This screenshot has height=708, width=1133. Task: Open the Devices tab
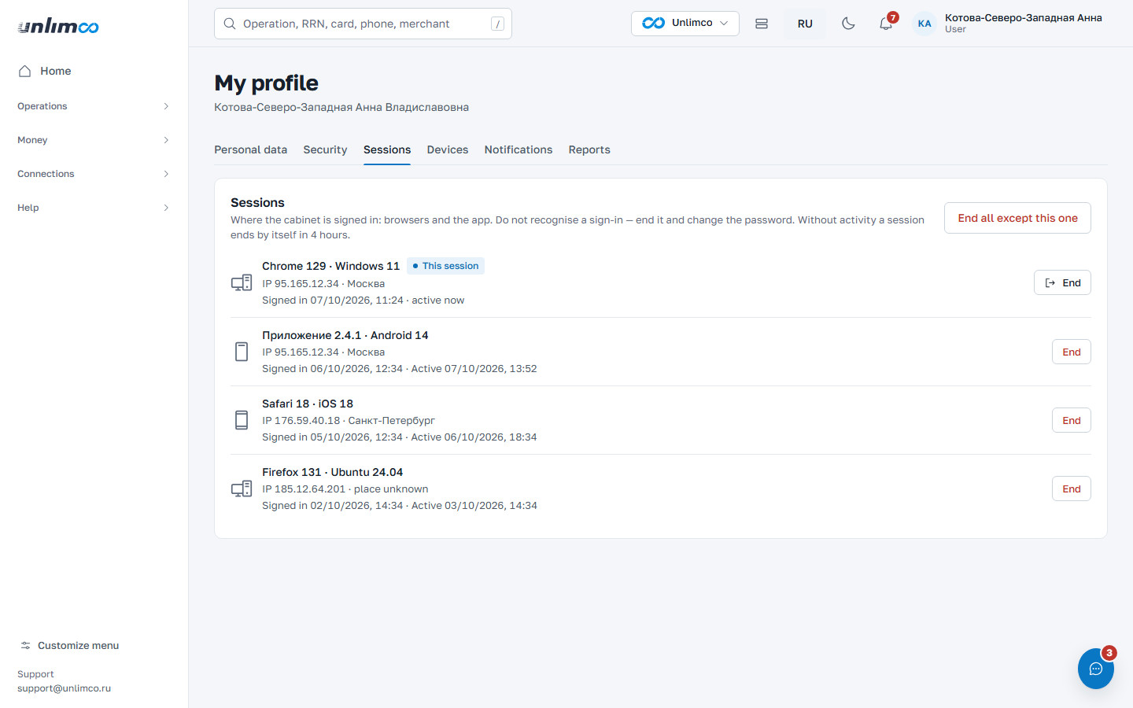[448, 149]
